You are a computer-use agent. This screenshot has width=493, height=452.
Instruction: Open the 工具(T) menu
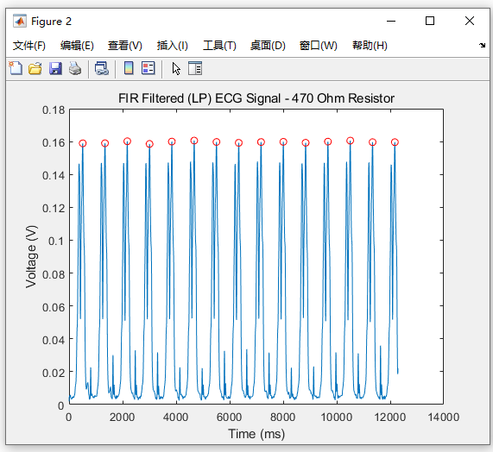coord(219,46)
